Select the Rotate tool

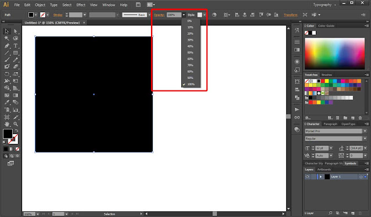pos(6,74)
